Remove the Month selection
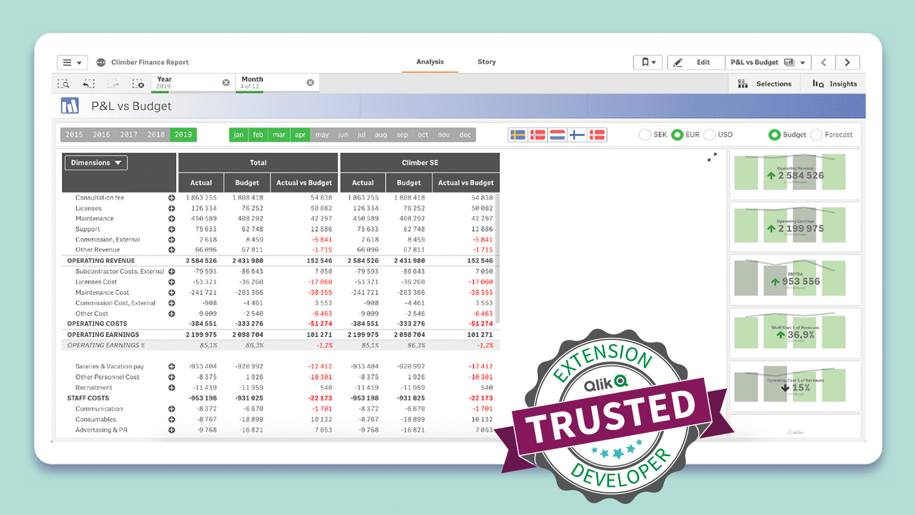 click(x=310, y=83)
